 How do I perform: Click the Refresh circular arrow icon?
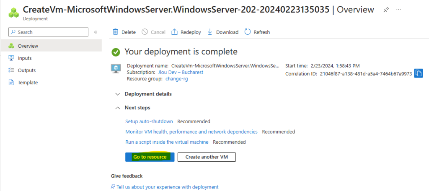(x=248, y=32)
